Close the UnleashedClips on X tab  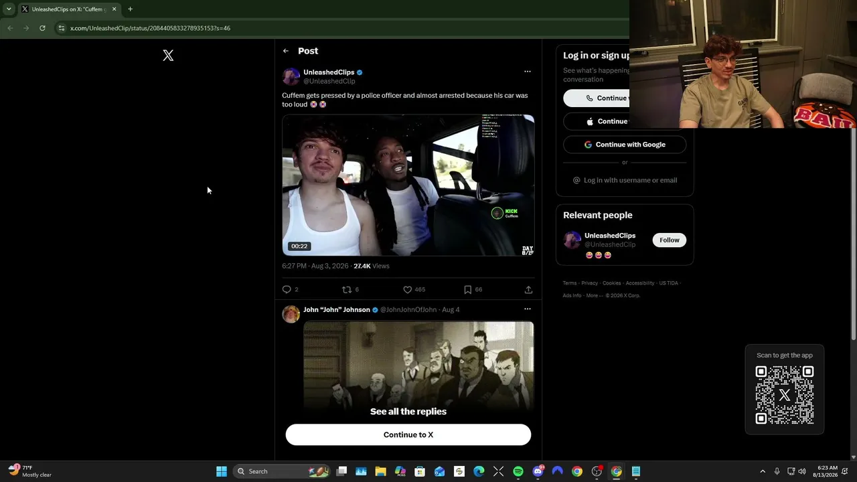[114, 9]
